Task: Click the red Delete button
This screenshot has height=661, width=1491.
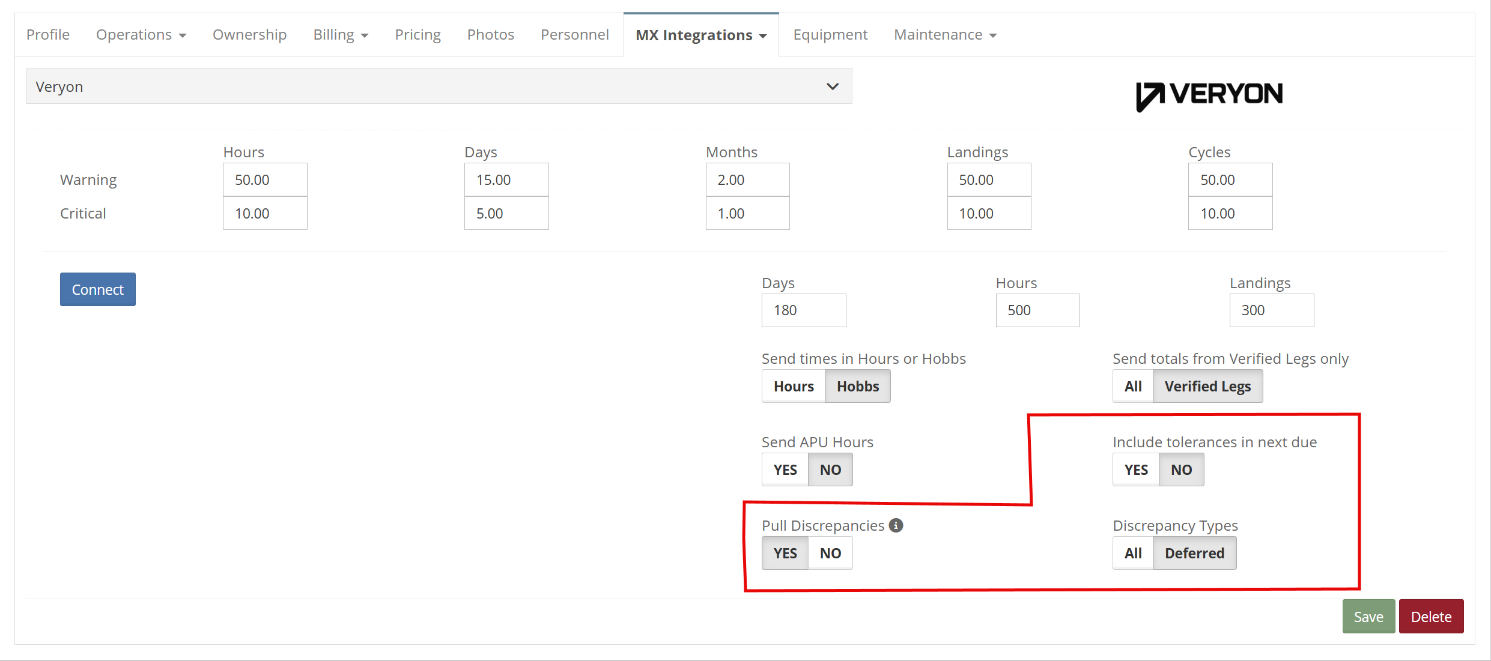Action: (1431, 617)
